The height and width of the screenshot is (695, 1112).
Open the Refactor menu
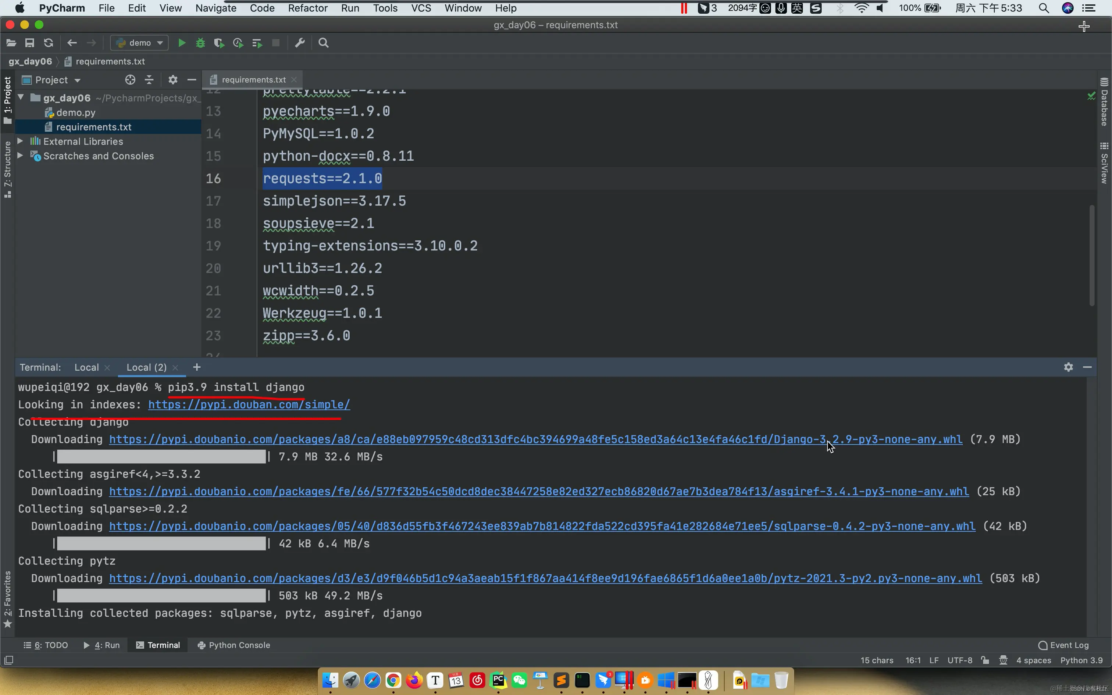[307, 8]
